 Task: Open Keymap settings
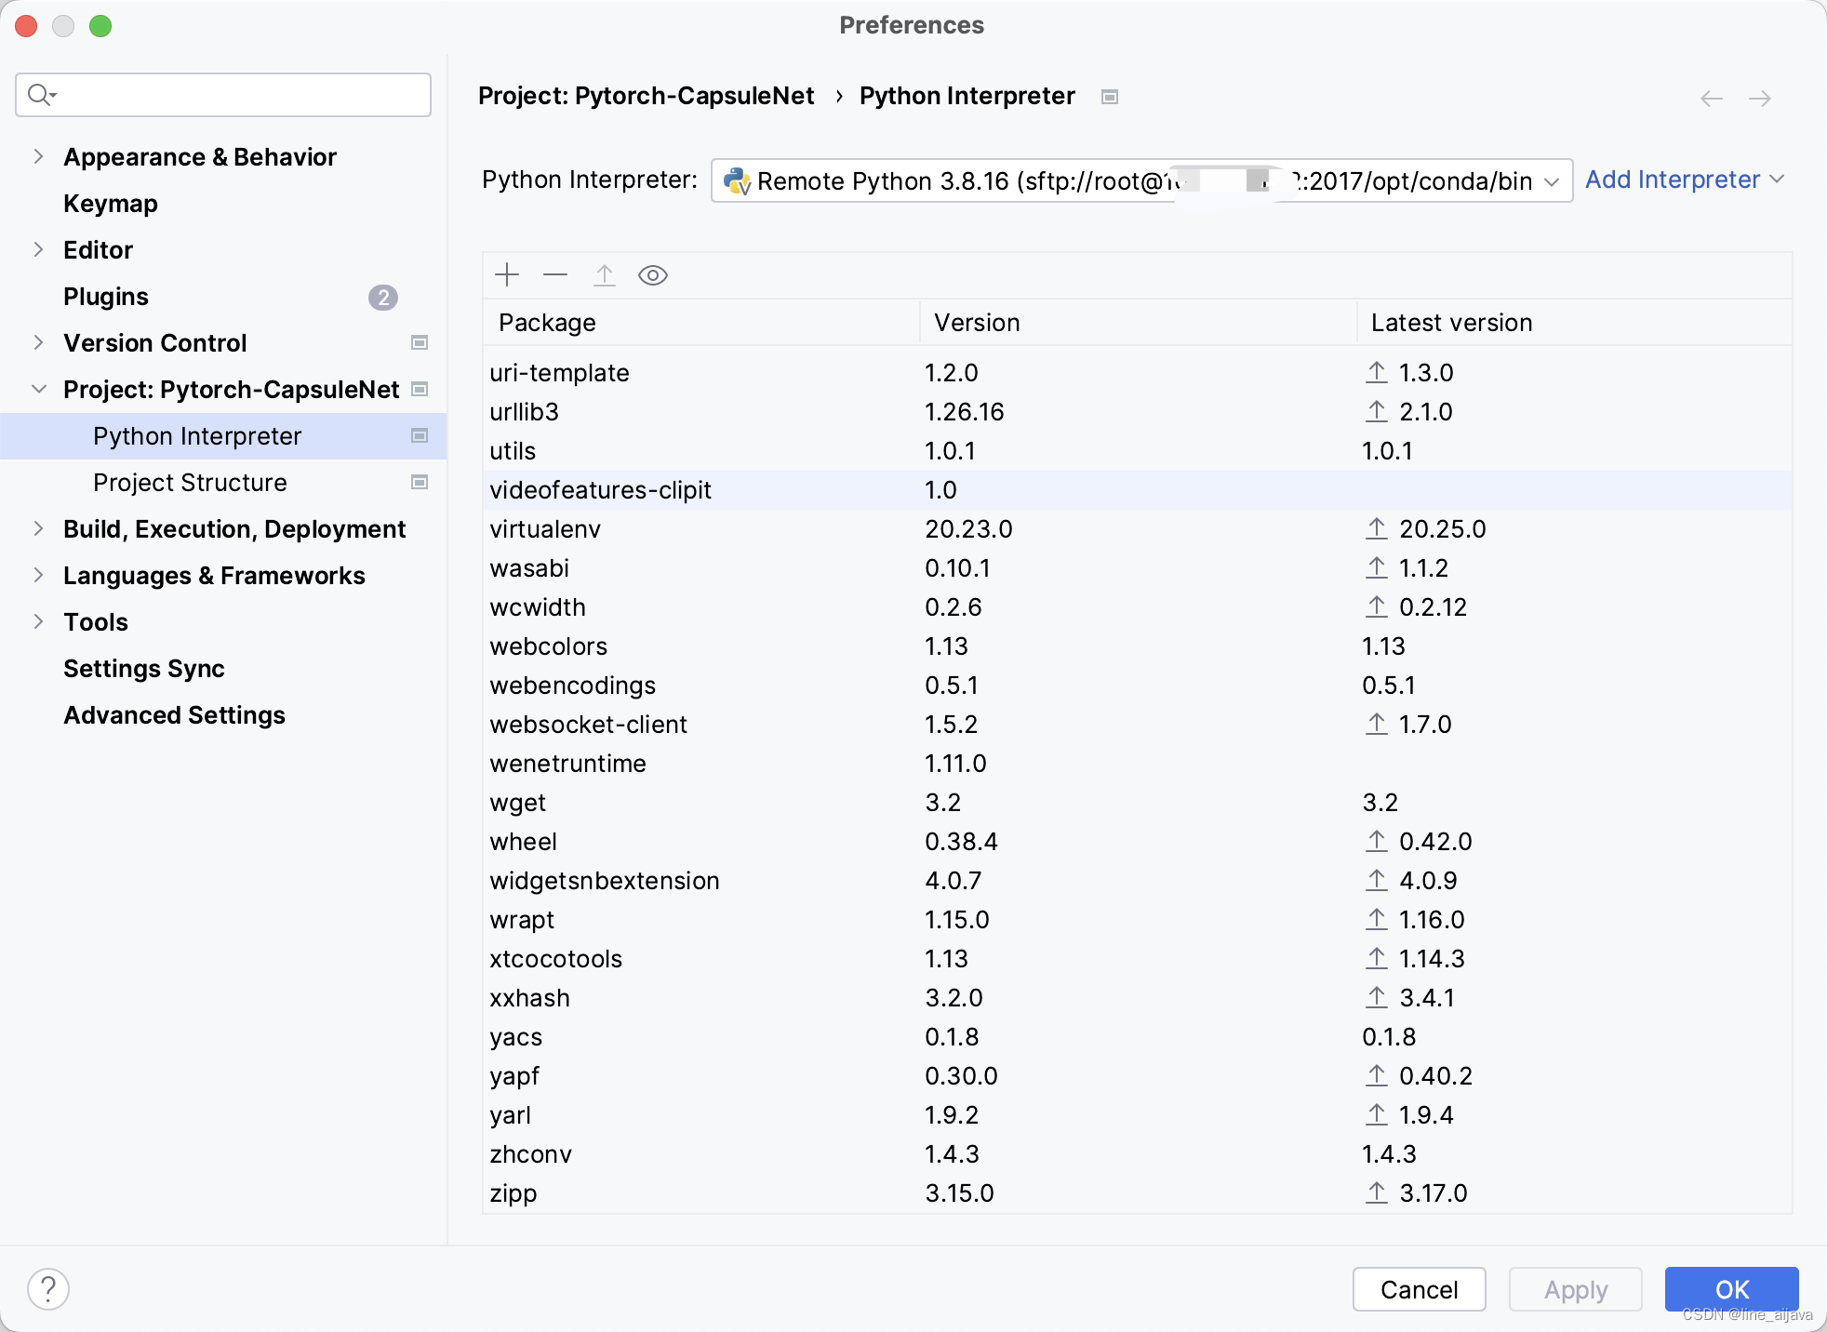pyautogui.click(x=111, y=204)
